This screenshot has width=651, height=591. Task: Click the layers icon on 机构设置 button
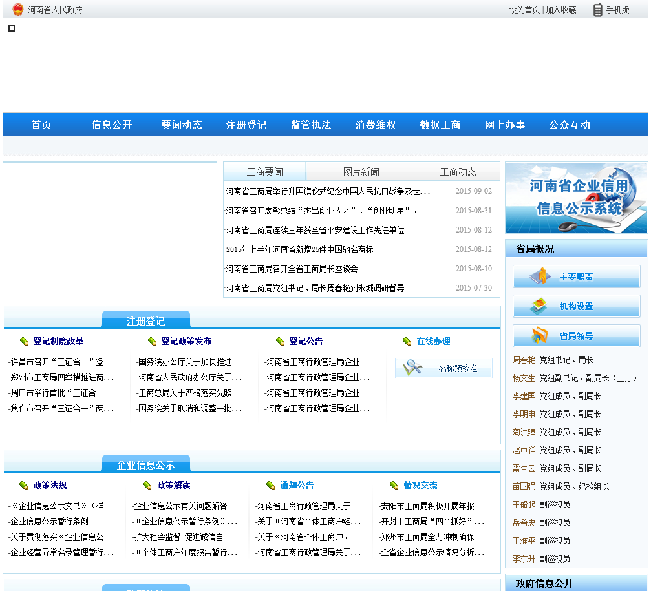tap(539, 306)
